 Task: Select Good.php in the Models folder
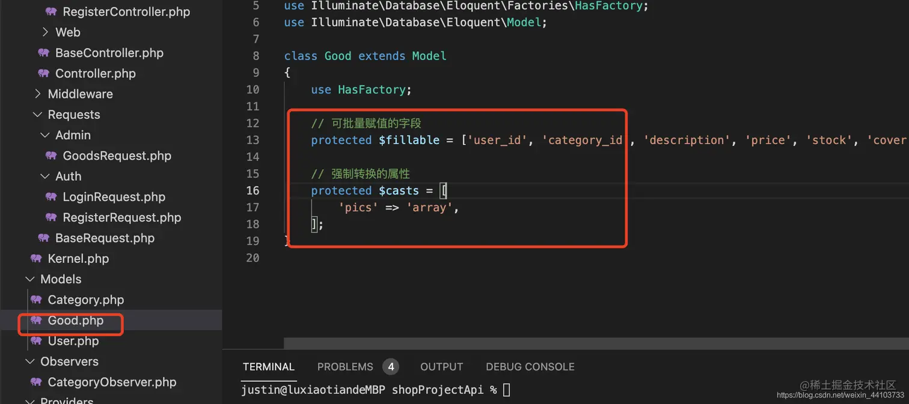coord(76,320)
